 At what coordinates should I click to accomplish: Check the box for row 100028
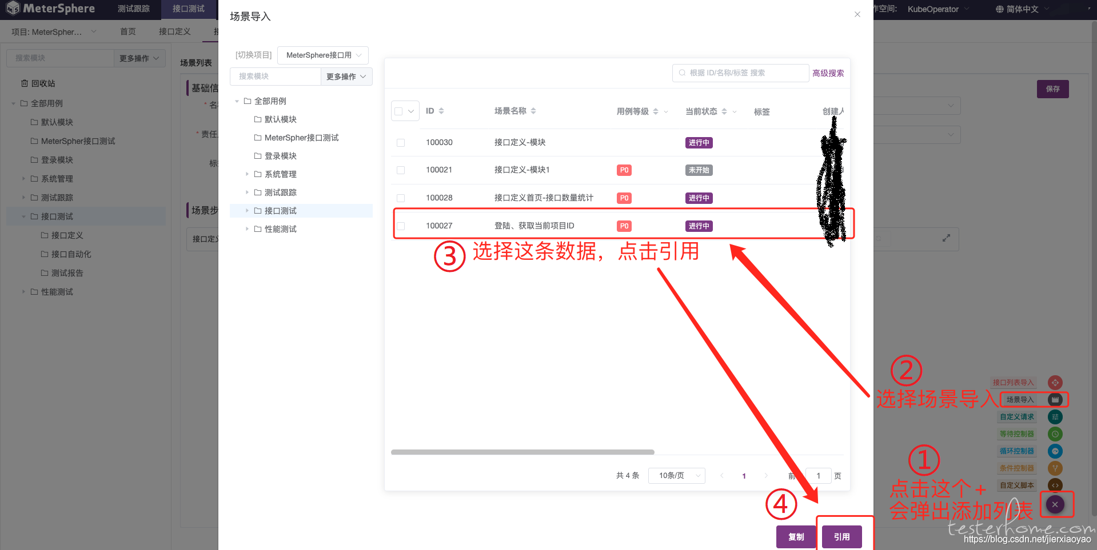click(x=401, y=198)
